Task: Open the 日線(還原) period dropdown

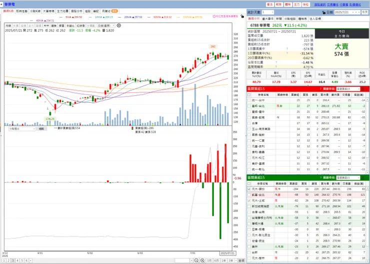Action: tap(106, 26)
